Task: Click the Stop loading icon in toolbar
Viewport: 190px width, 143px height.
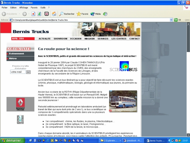Action: pos(33,14)
